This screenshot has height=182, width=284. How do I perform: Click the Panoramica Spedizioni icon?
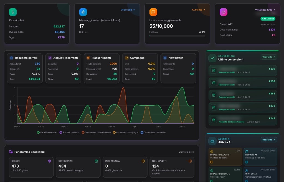[10, 152]
